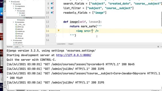Click line number 16 in the gutter
The image size is (162, 91).
click(x=47, y=40)
